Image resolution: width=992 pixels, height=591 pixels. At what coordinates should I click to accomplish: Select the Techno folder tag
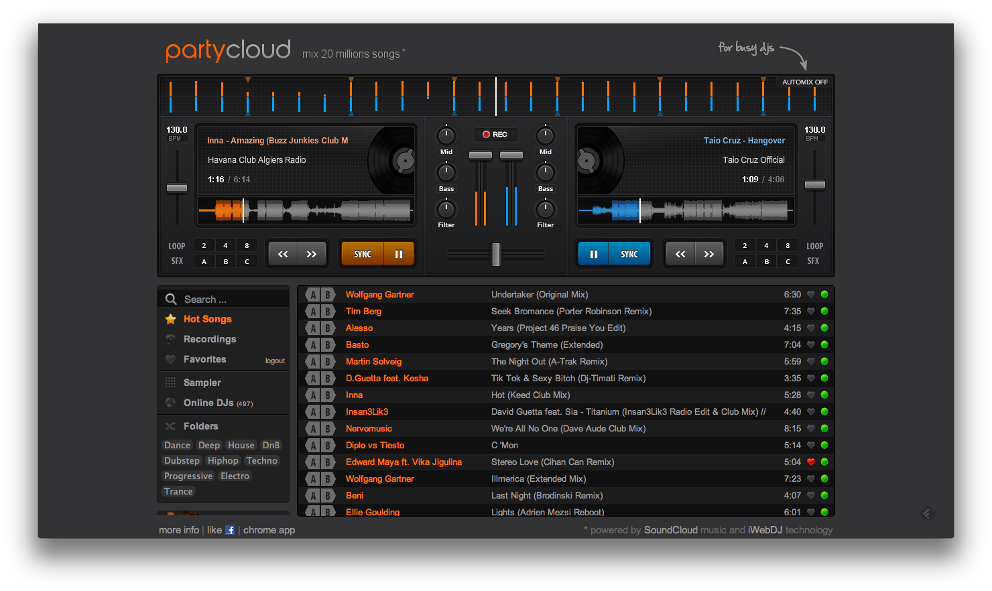click(262, 460)
